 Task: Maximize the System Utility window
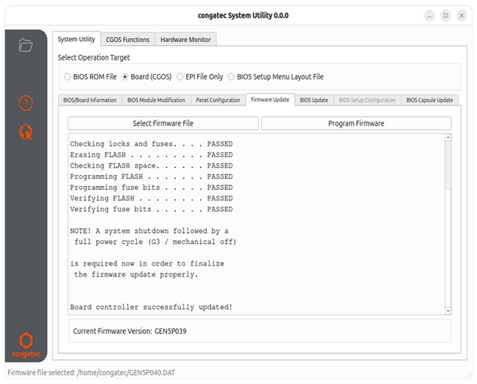pos(445,15)
